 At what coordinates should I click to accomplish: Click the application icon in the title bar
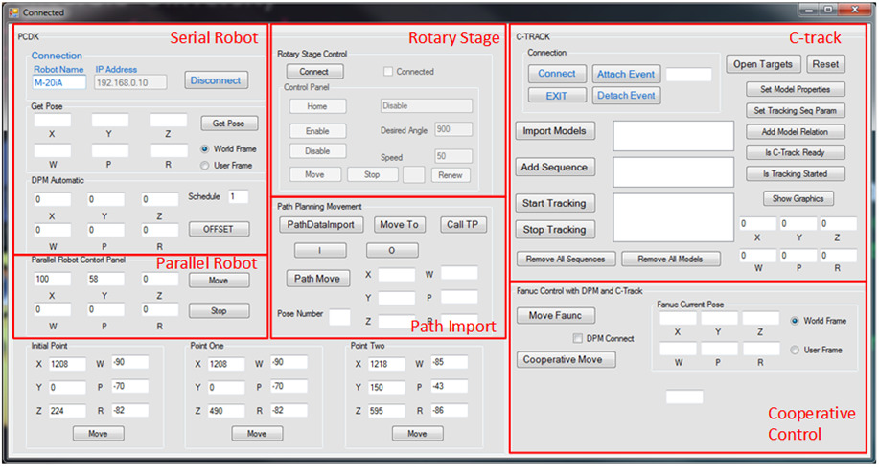pyautogui.click(x=12, y=11)
